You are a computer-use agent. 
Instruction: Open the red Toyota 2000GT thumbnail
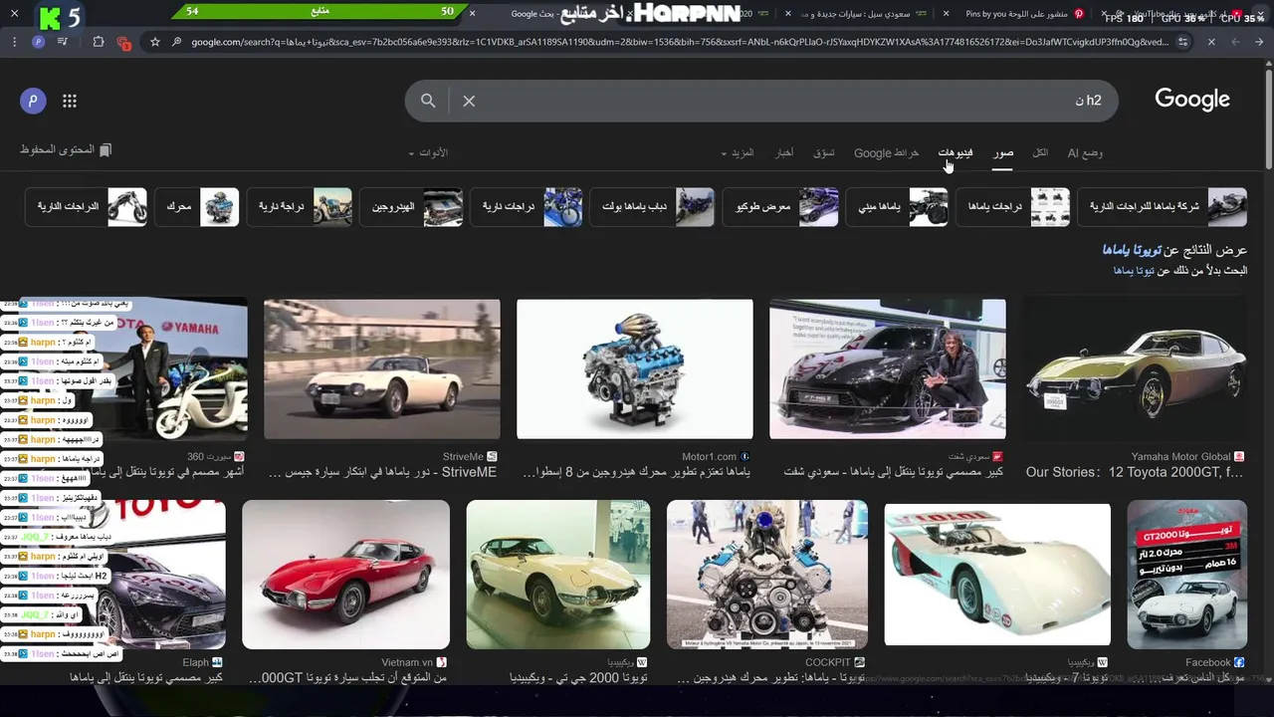click(345, 575)
